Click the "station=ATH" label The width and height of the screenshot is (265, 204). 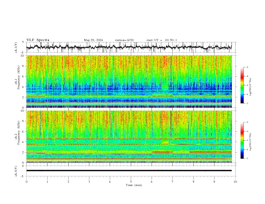click(124, 40)
